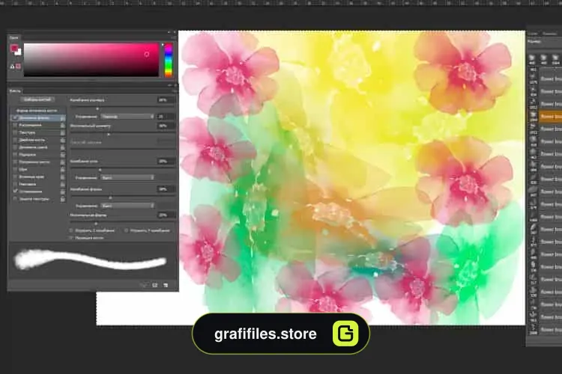
Task: Click the fade steps field showing 25
Action: [x=166, y=117]
